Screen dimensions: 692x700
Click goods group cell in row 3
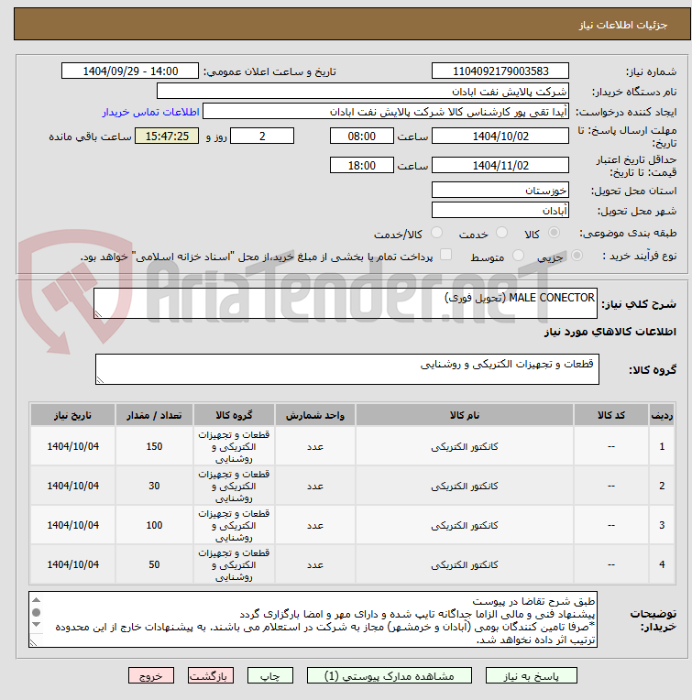pyautogui.click(x=234, y=525)
